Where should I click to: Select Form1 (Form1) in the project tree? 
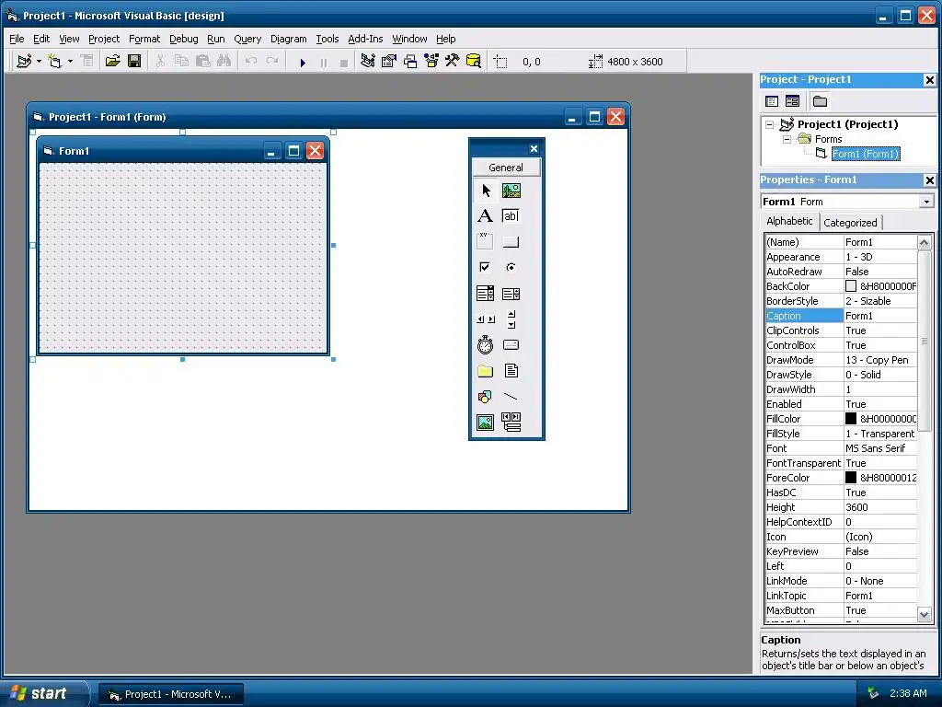tap(865, 154)
